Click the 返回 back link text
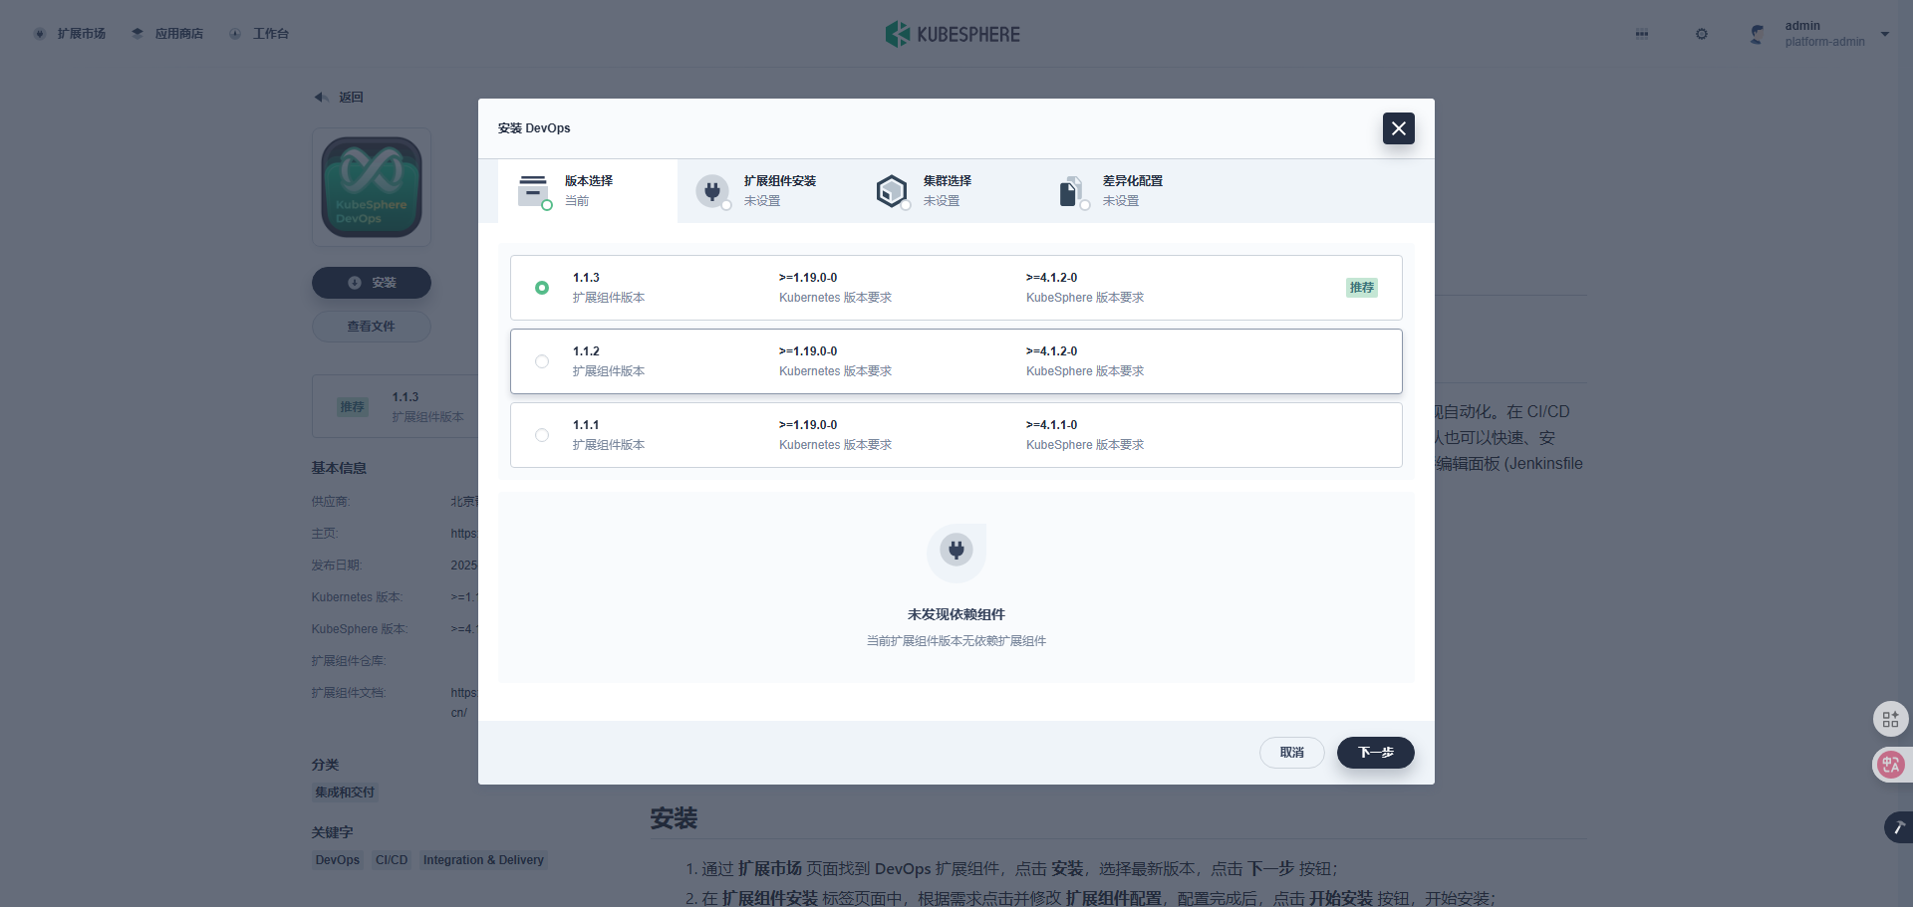Image resolution: width=1913 pixels, height=907 pixels. point(351,98)
